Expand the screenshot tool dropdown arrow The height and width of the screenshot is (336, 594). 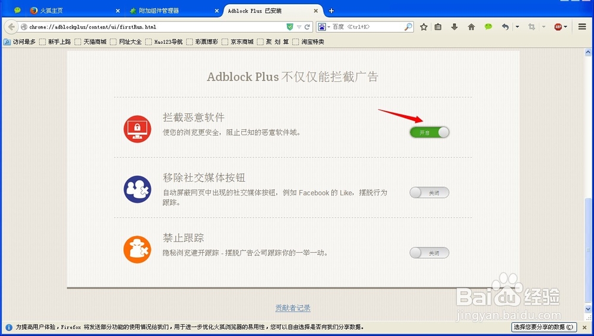click(x=544, y=27)
